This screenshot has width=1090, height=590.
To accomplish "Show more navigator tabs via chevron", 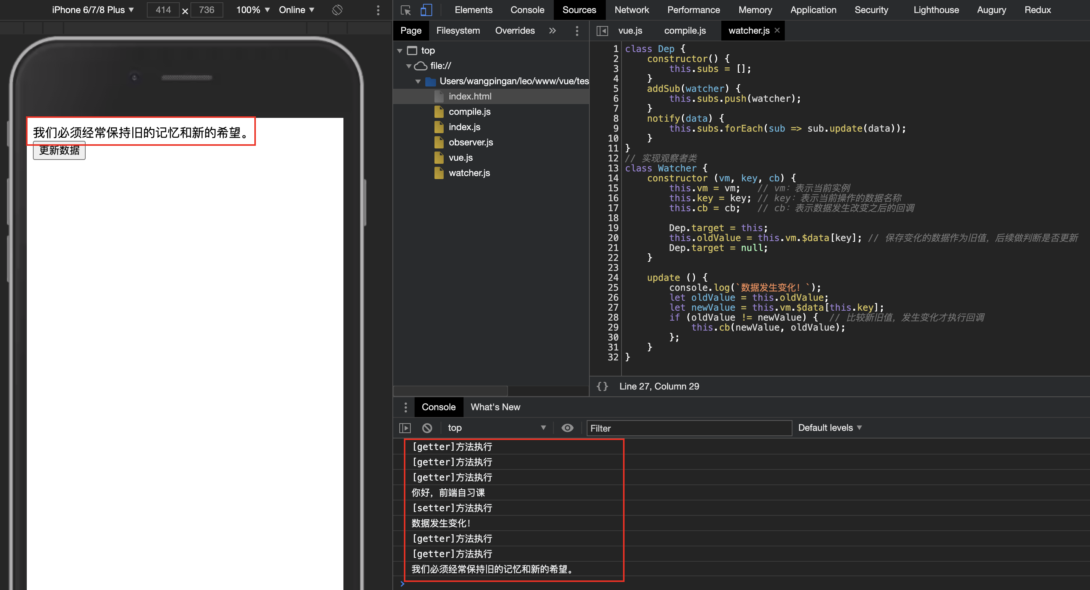I will tap(552, 31).
